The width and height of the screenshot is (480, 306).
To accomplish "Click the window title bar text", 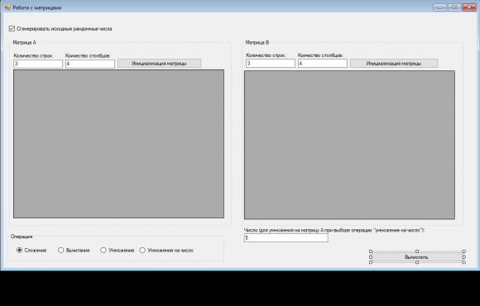I will 37,7.
